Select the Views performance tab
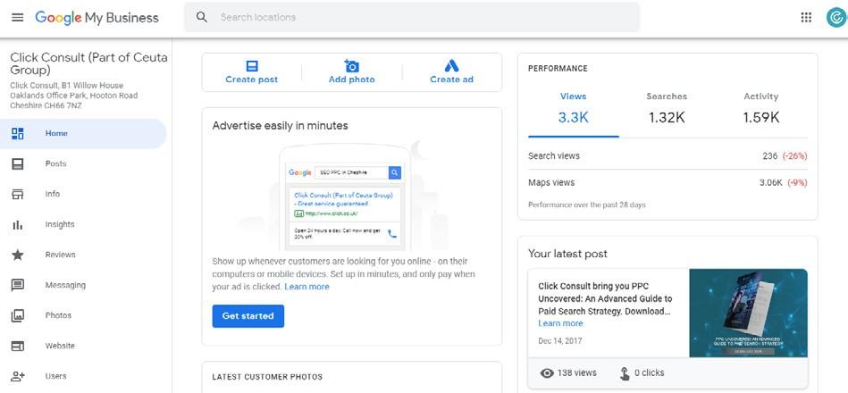Image resolution: width=848 pixels, height=393 pixels. tap(574, 110)
